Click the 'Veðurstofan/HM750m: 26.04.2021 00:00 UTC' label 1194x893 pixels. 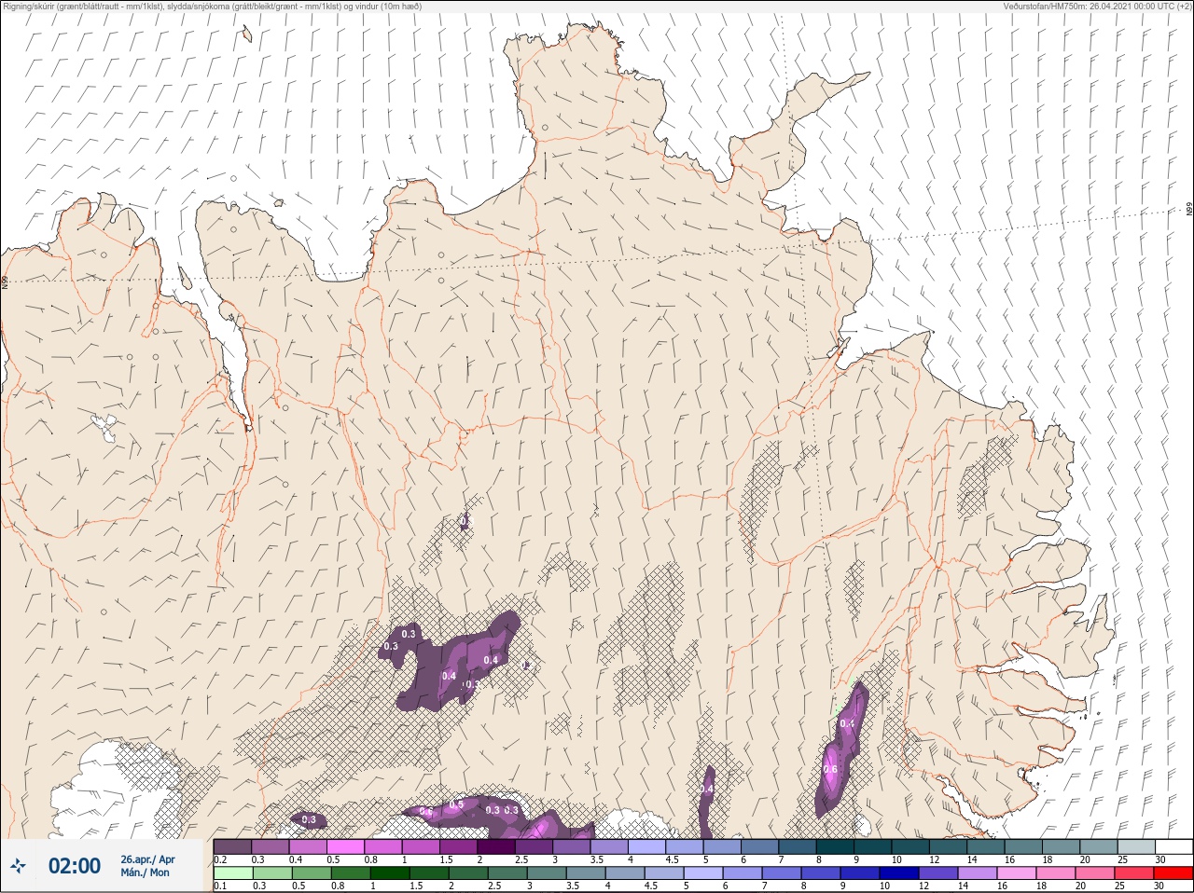1090,6
